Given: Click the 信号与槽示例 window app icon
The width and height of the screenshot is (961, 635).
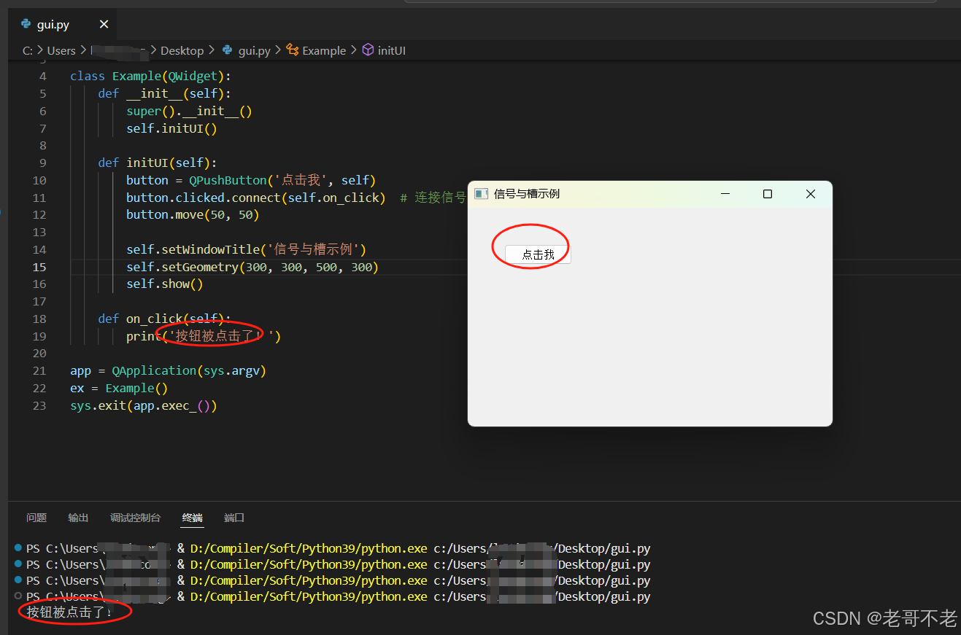Looking at the screenshot, I should click(481, 193).
